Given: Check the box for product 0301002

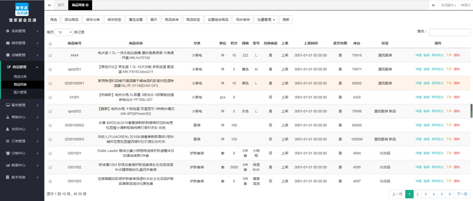Looking at the screenshot, I should 50,167.
